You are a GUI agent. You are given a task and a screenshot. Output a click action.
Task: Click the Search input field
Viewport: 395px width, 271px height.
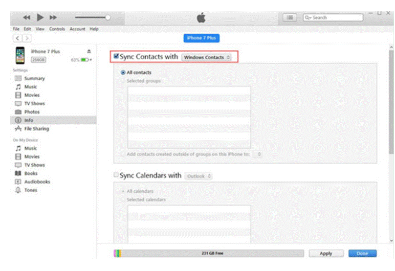[x=333, y=17]
